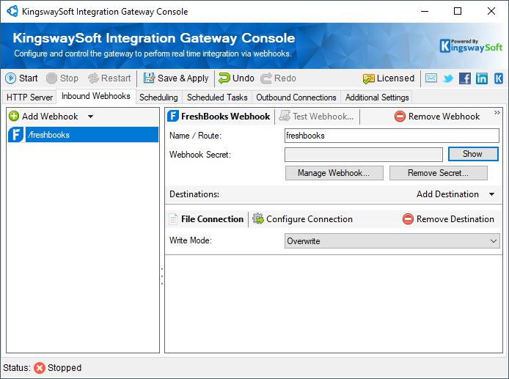Image resolution: width=509 pixels, height=379 pixels.
Task: Remove the current webhook
Action: point(437,116)
